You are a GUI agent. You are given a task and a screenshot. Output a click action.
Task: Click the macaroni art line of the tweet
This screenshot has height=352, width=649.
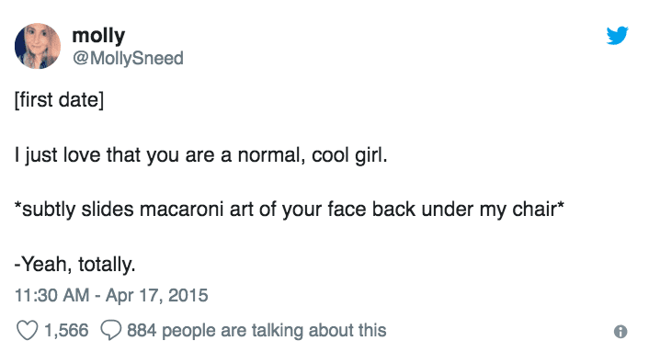pos(289,209)
